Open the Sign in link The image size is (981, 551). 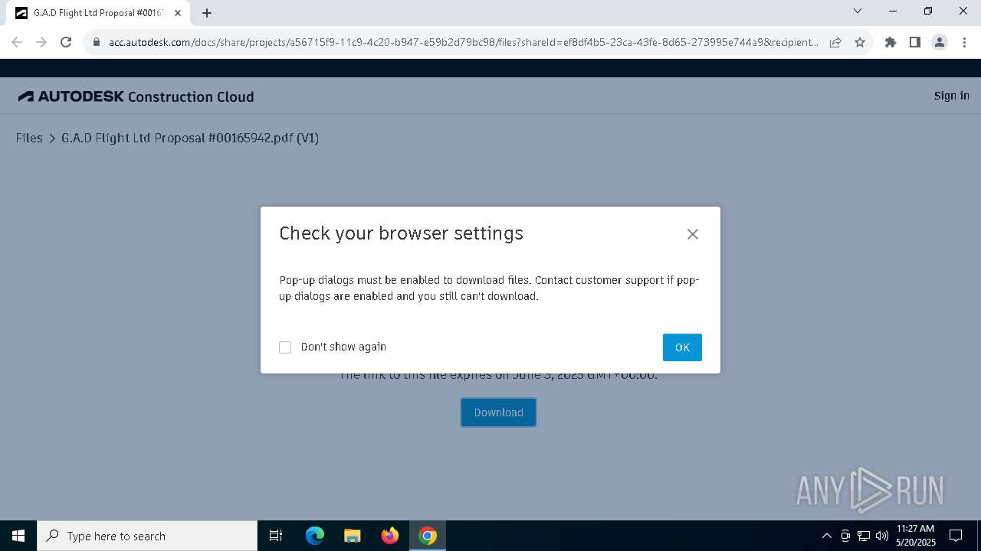[951, 96]
